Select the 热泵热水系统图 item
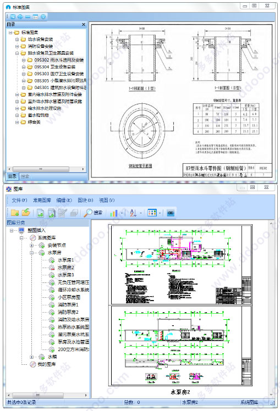The width and height of the screenshot is (280, 411). 73,327
